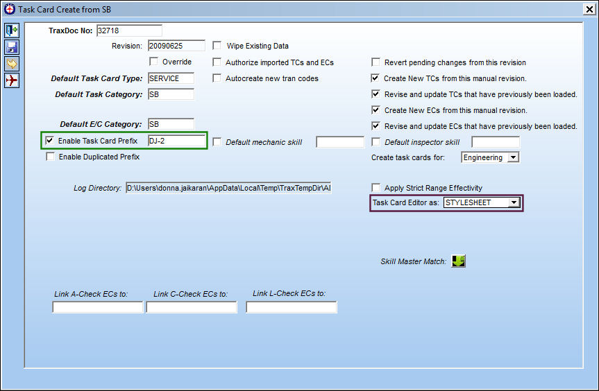Image resolution: width=599 pixels, height=391 pixels.
Task: Open the Task Card Editor as dropdown
Action: [514, 202]
